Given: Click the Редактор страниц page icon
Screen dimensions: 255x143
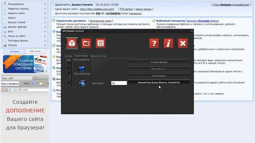Looking at the screenshot, I should 5,9.
